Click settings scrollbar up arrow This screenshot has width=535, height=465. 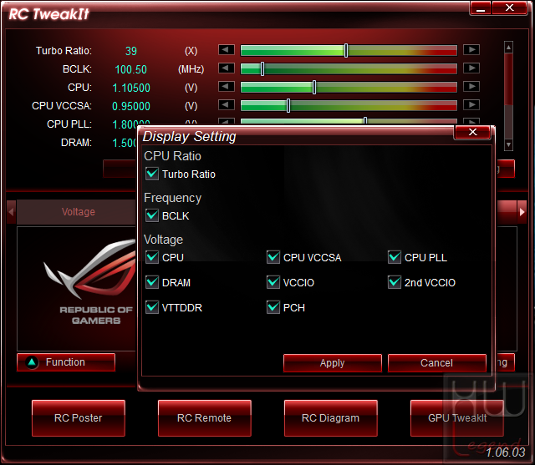pyautogui.click(x=508, y=48)
